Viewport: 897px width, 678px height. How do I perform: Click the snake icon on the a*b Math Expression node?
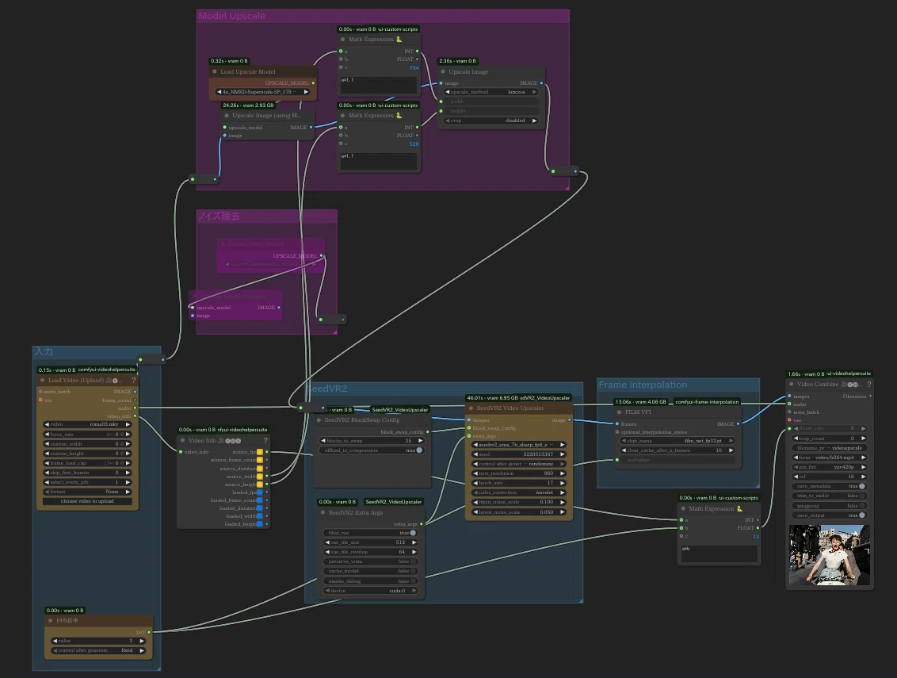pyautogui.click(x=739, y=508)
